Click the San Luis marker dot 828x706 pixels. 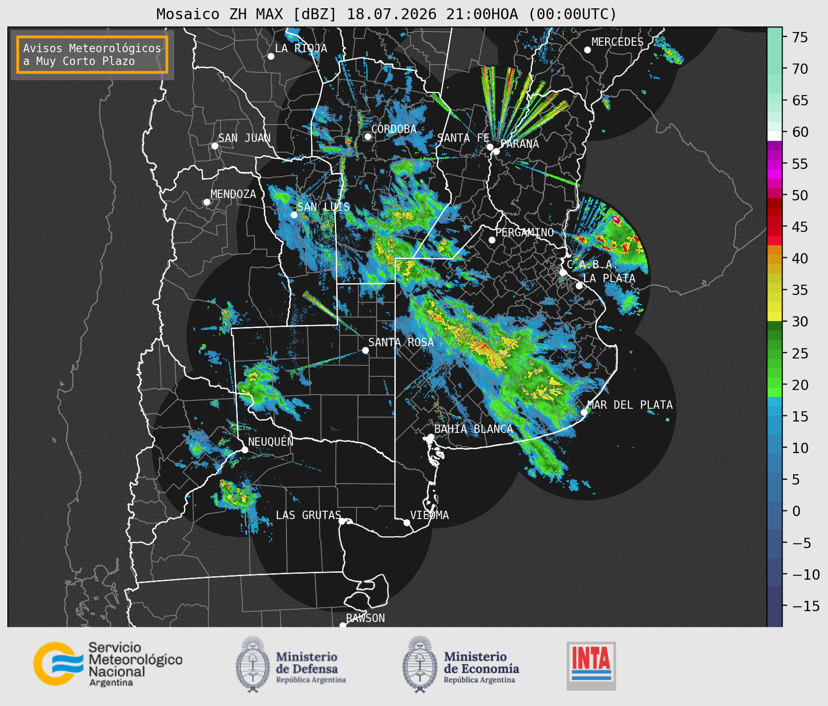[x=294, y=215]
